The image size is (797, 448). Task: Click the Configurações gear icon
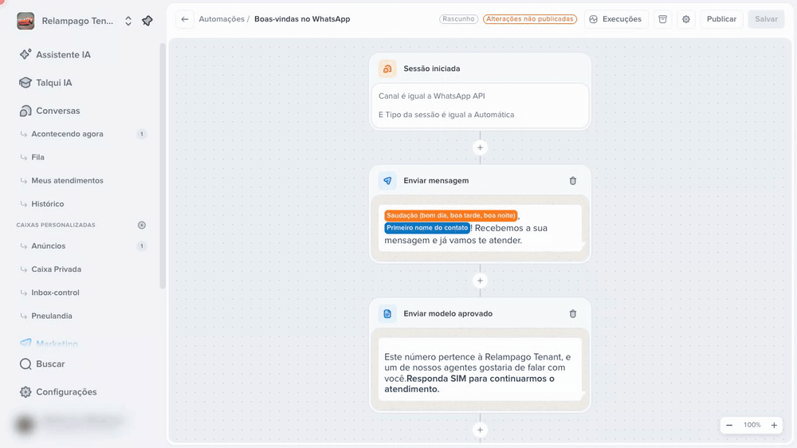tap(26, 391)
